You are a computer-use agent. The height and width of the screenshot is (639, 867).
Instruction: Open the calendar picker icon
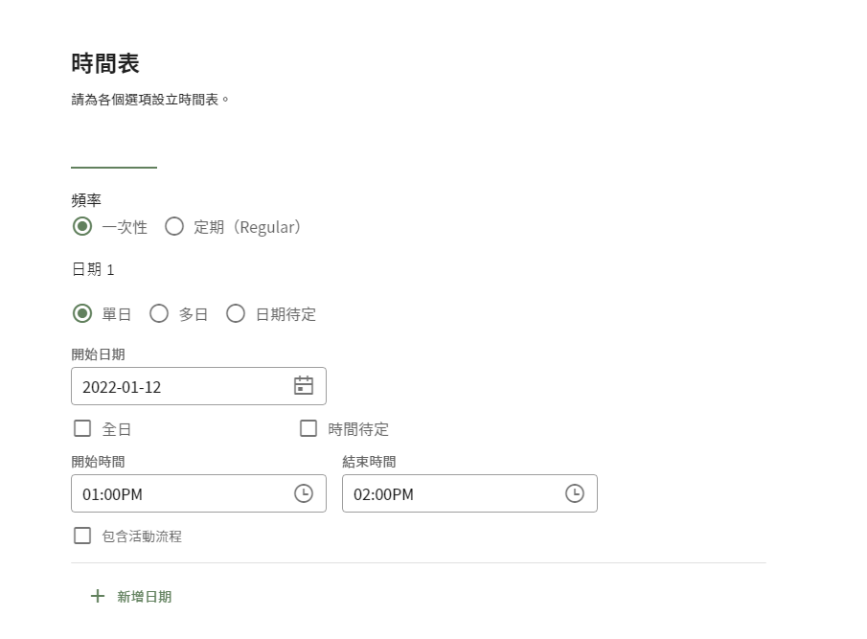303,386
